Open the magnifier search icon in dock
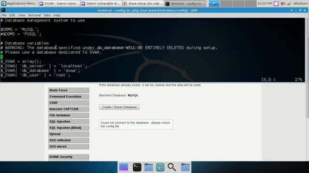Image resolution: width=309 pixels, height=173 pixels. tap(172, 167)
